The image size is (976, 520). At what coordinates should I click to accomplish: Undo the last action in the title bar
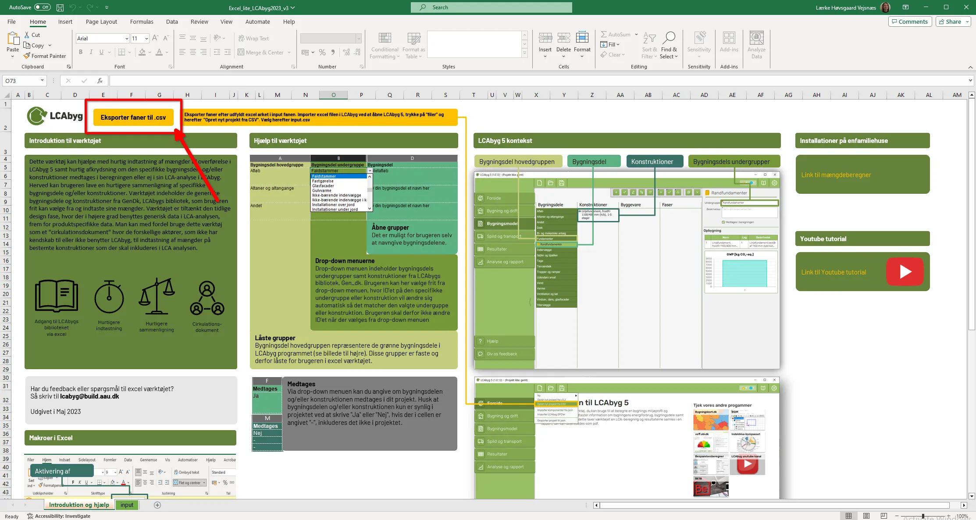pyautogui.click(x=73, y=7)
